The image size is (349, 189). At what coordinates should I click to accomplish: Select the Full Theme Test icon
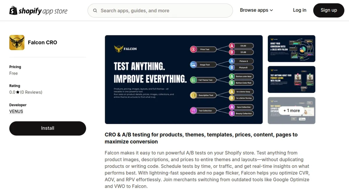[193, 80]
